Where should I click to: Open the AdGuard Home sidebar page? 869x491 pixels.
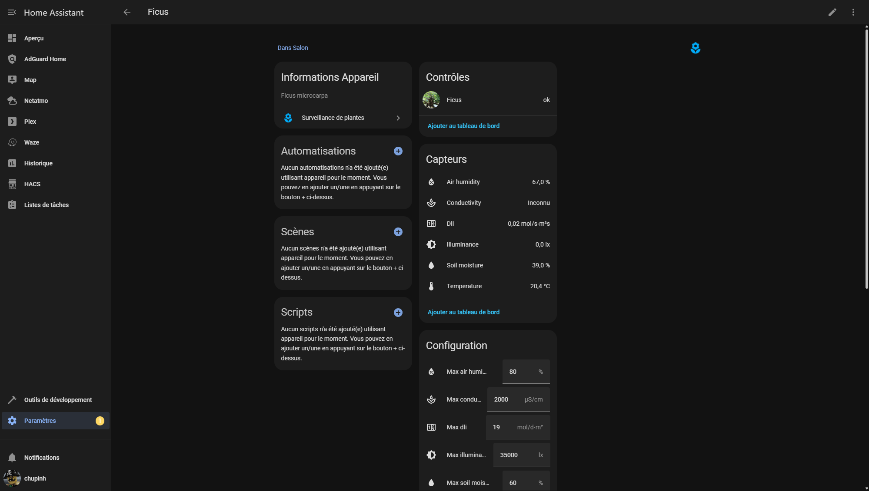45,59
